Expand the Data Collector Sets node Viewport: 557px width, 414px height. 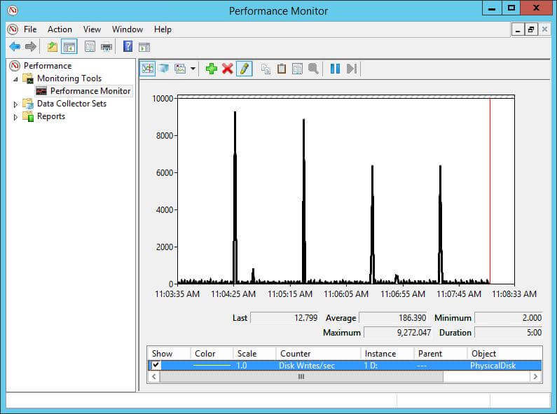click(x=15, y=104)
